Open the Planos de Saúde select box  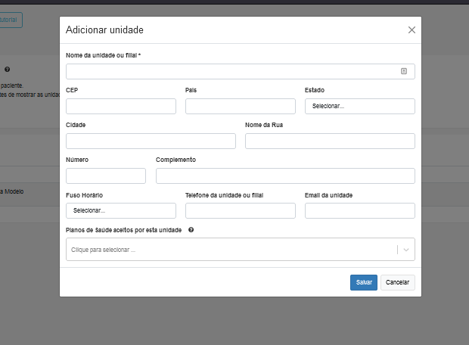pyautogui.click(x=241, y=249)
